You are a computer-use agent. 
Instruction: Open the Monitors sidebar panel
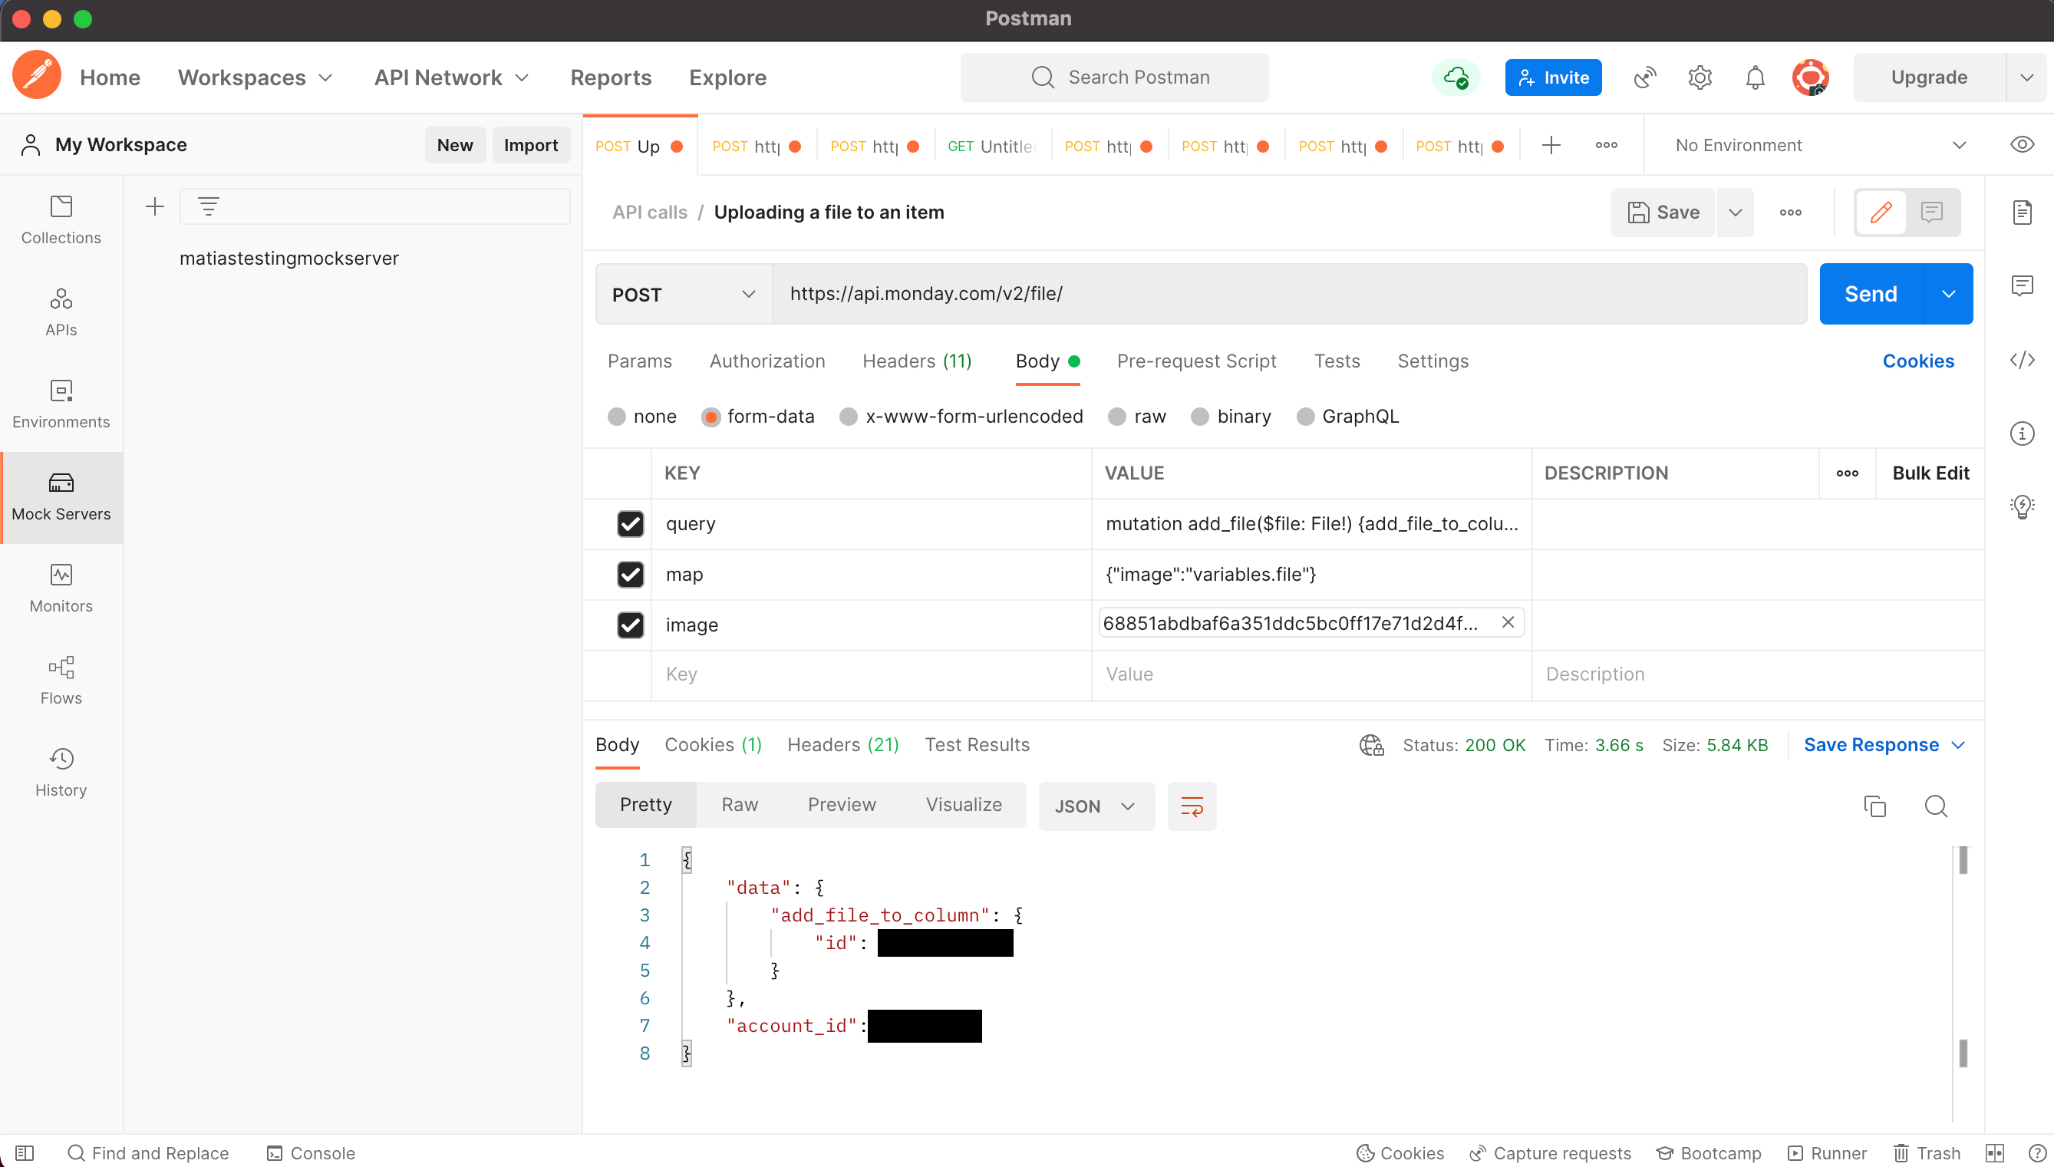[x=61, y=588]
